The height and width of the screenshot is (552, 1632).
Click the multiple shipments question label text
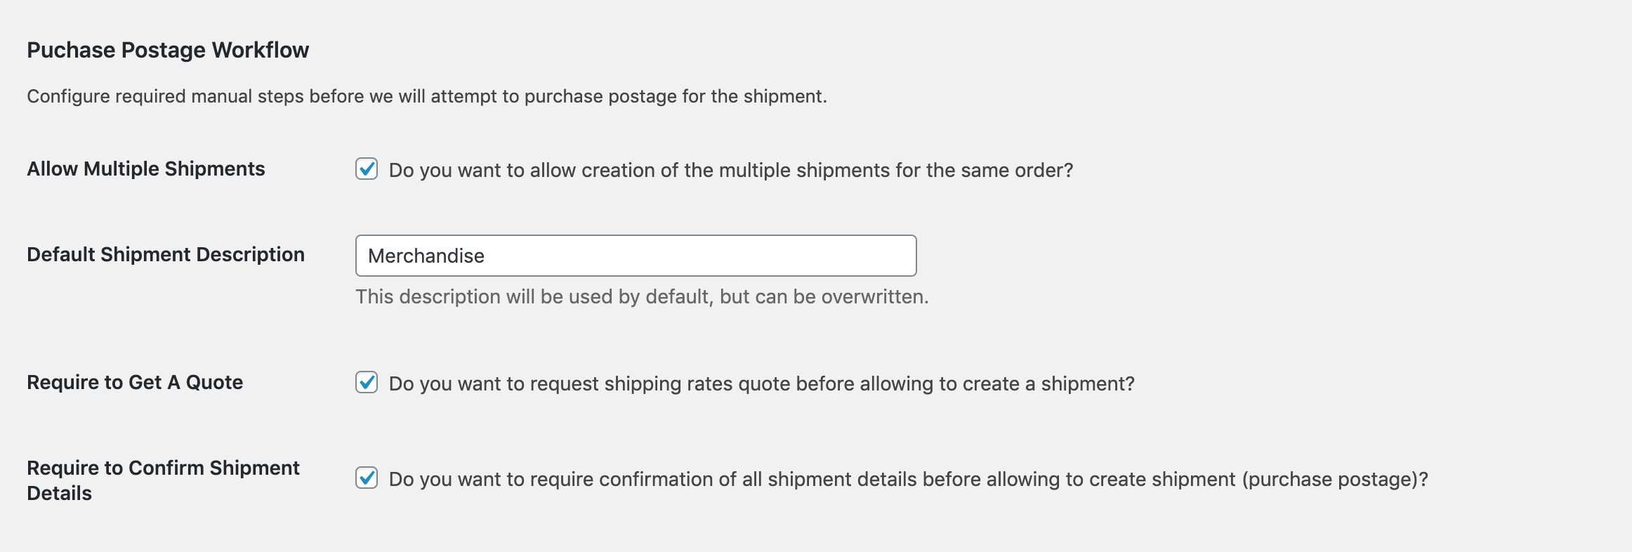730,171
